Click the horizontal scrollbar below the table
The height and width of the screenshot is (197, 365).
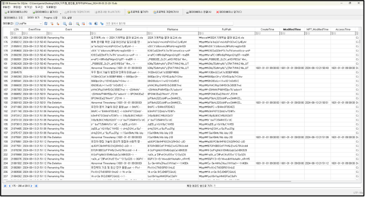point(149,181)
